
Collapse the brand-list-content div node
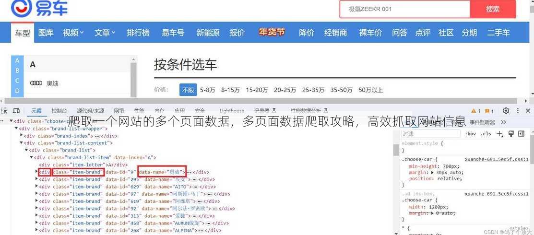[21, 143]
